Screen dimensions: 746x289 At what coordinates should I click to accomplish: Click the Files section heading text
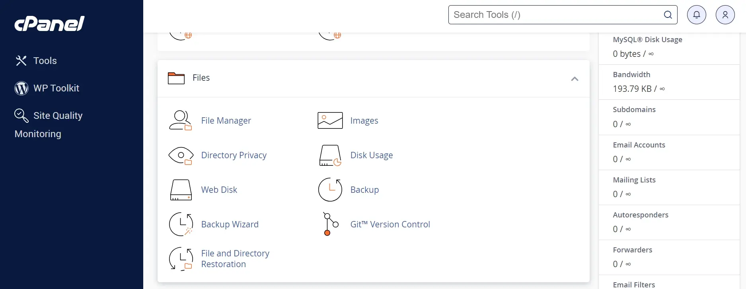[x=201, y=78]
